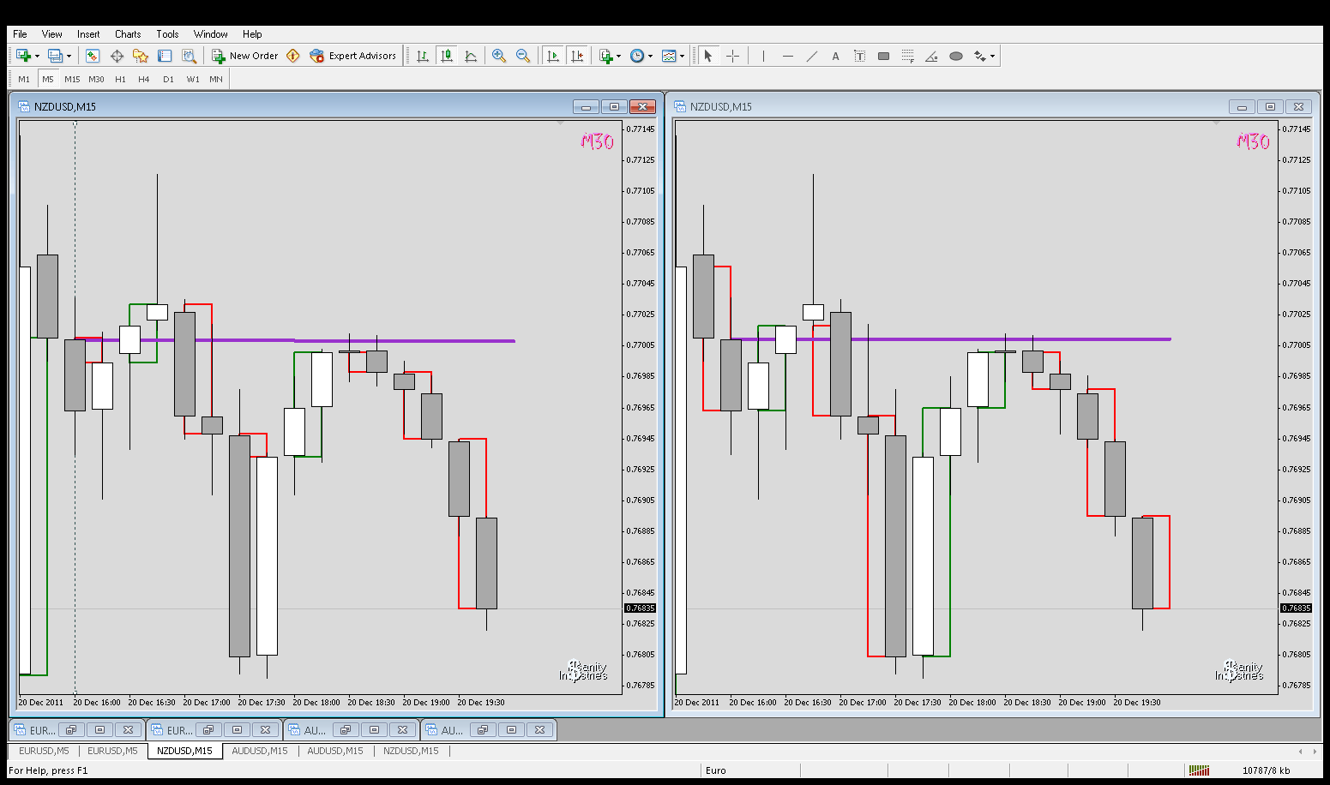This screenshot has width=1330, height=785.
Task: Switch timeframe to MN
Action: click(x=216, y=79)
